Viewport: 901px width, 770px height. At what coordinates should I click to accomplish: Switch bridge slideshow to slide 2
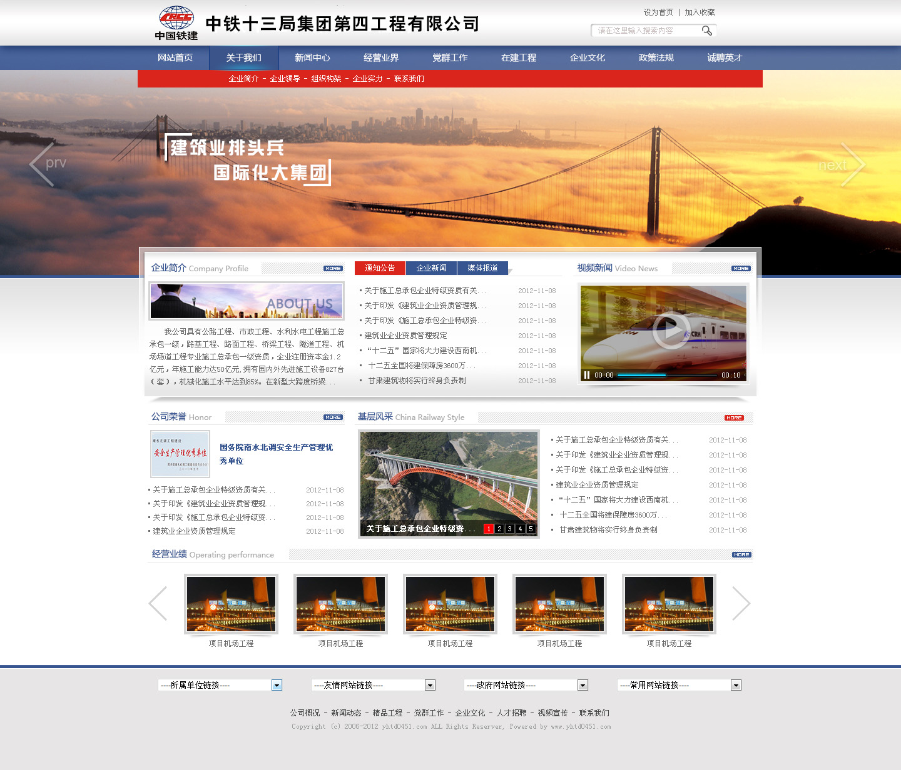[x=499, y=529]
